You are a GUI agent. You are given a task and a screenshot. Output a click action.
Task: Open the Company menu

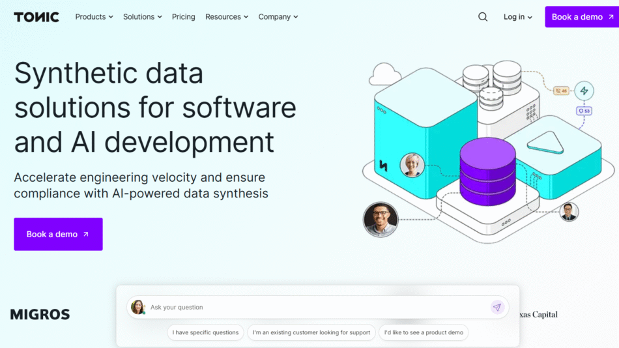click(278, 17)
